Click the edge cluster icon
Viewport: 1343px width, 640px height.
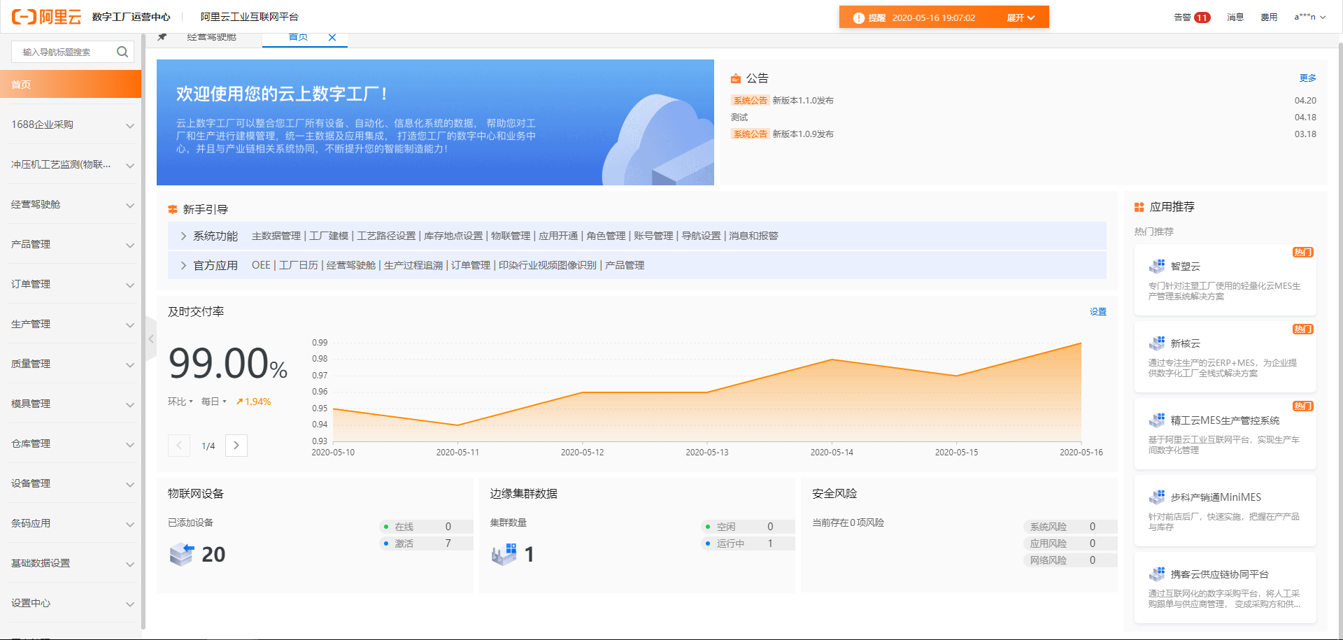(504, 555)
